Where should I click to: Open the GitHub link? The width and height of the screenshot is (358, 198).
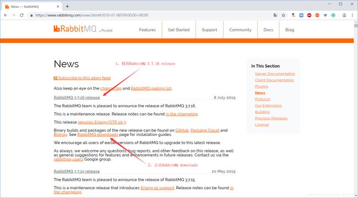[x=182, y=130]
